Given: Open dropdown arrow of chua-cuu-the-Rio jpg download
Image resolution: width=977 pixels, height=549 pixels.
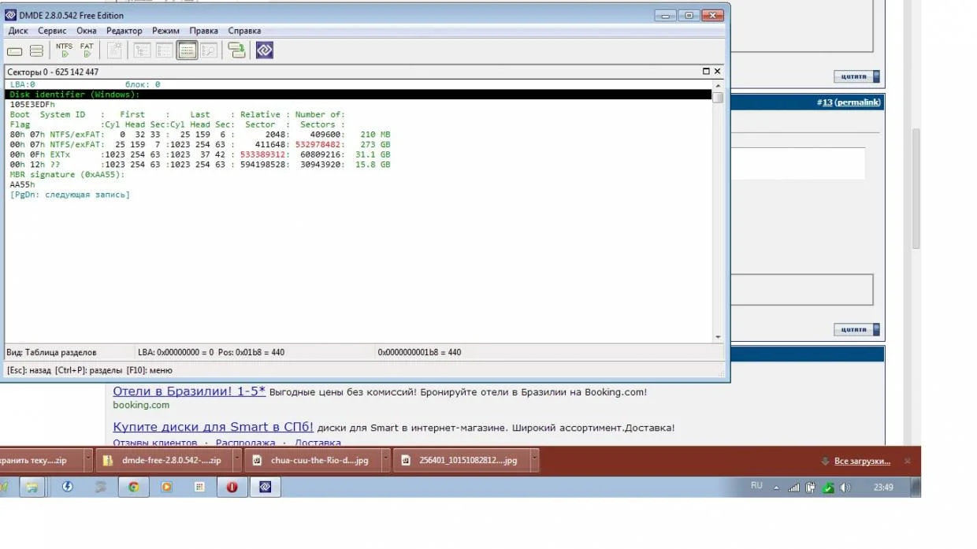Looking at the screenshot, I should tap(385, 460).
